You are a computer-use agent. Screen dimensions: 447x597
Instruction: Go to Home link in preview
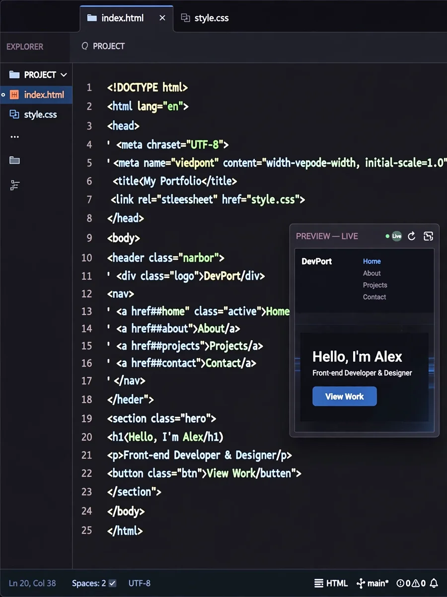click(x=372, y=261)
